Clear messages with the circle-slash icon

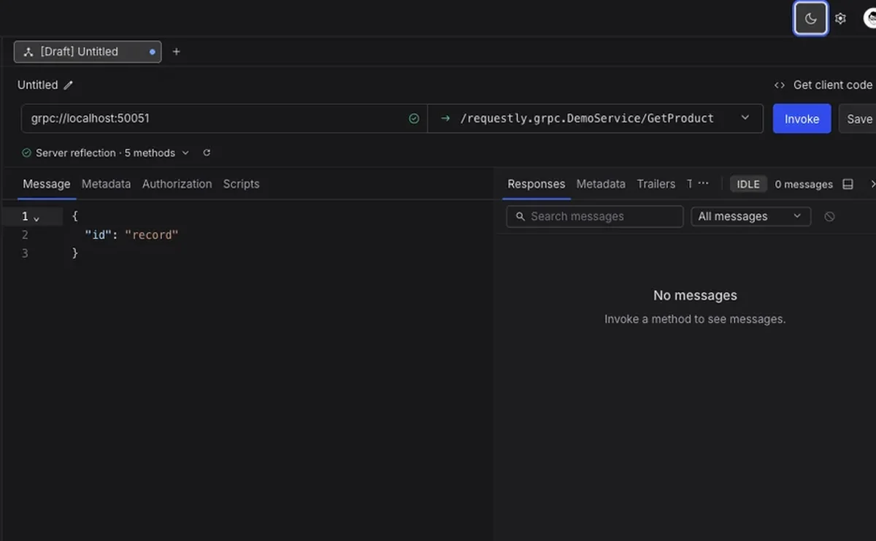click(829, 216)
